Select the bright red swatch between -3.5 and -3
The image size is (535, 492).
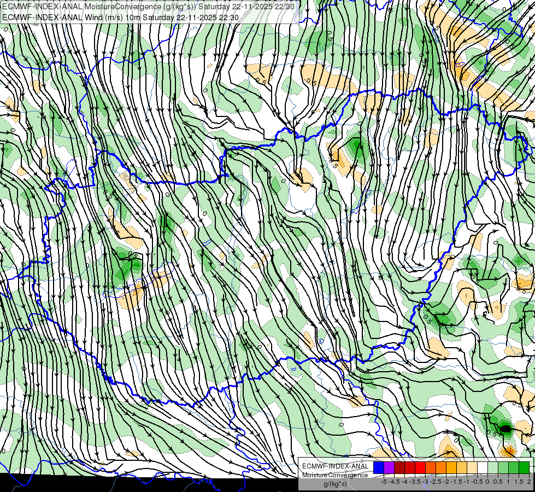(x=420, y=467)
